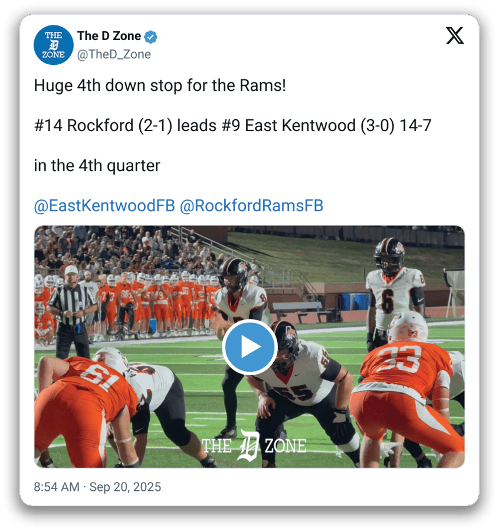Play the football video
Screen dimensions: 499x531
[x=250, y=347]
